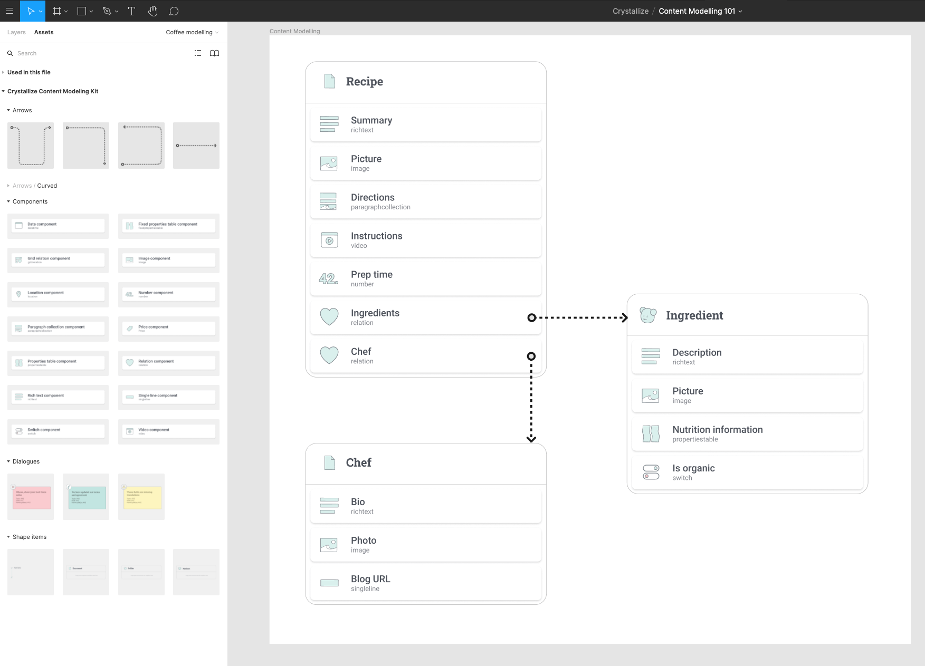Collapse the Shape items group
Image resolution: width=925 pixels, height=666 pixels.
[8, 537]
